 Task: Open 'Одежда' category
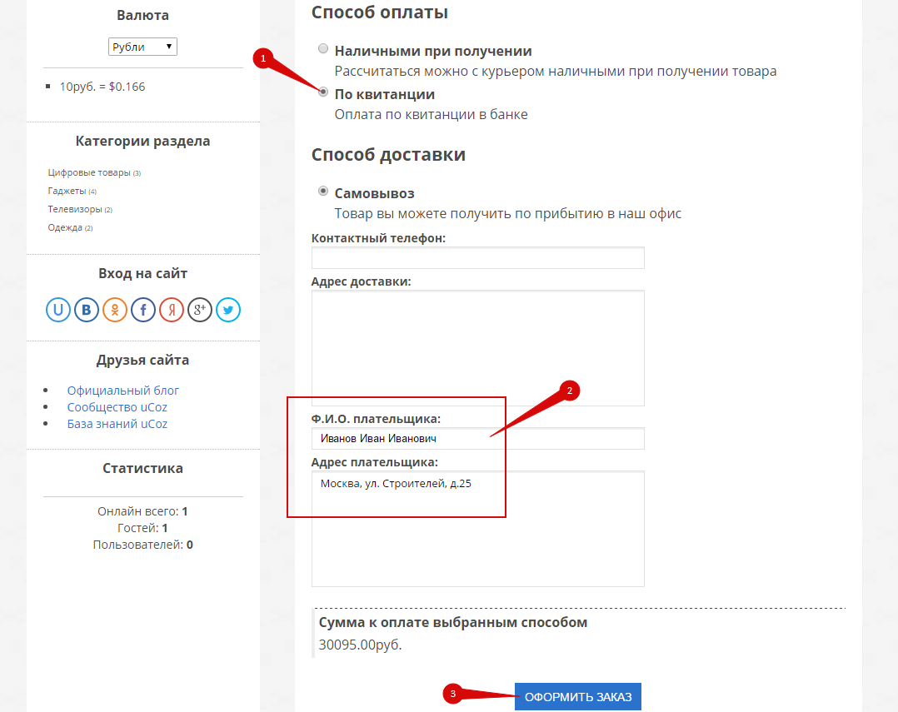click(65, 227)
